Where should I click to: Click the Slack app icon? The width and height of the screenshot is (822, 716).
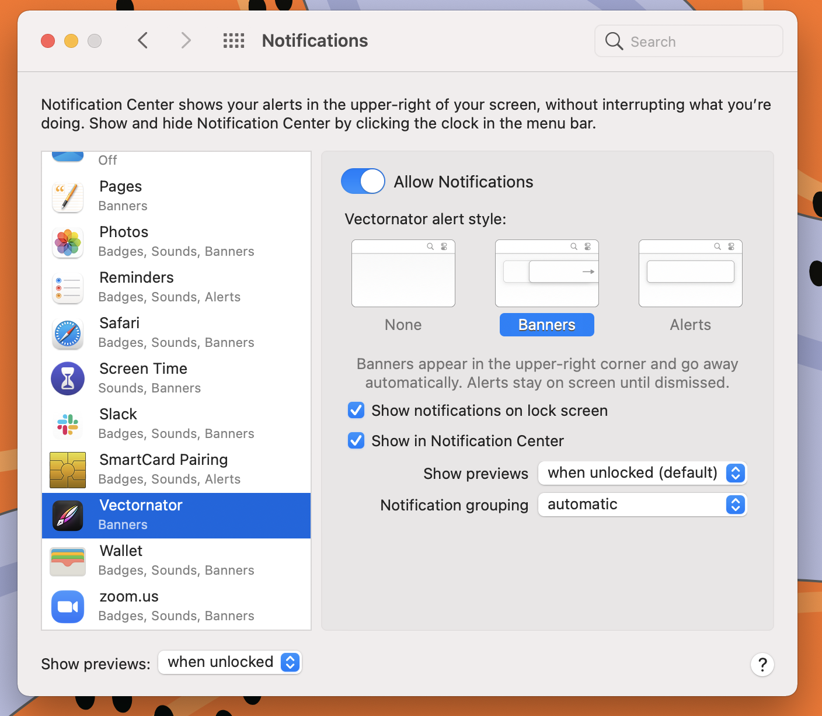pyautogui.click(x=68, y=425)
